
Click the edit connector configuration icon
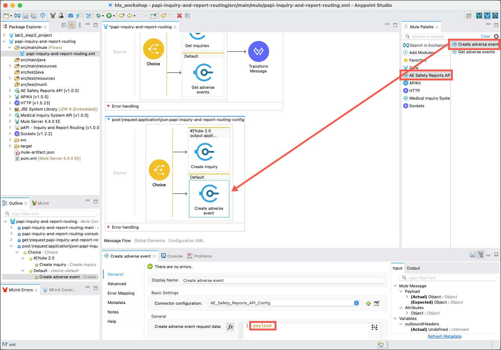tap(377, 303)
